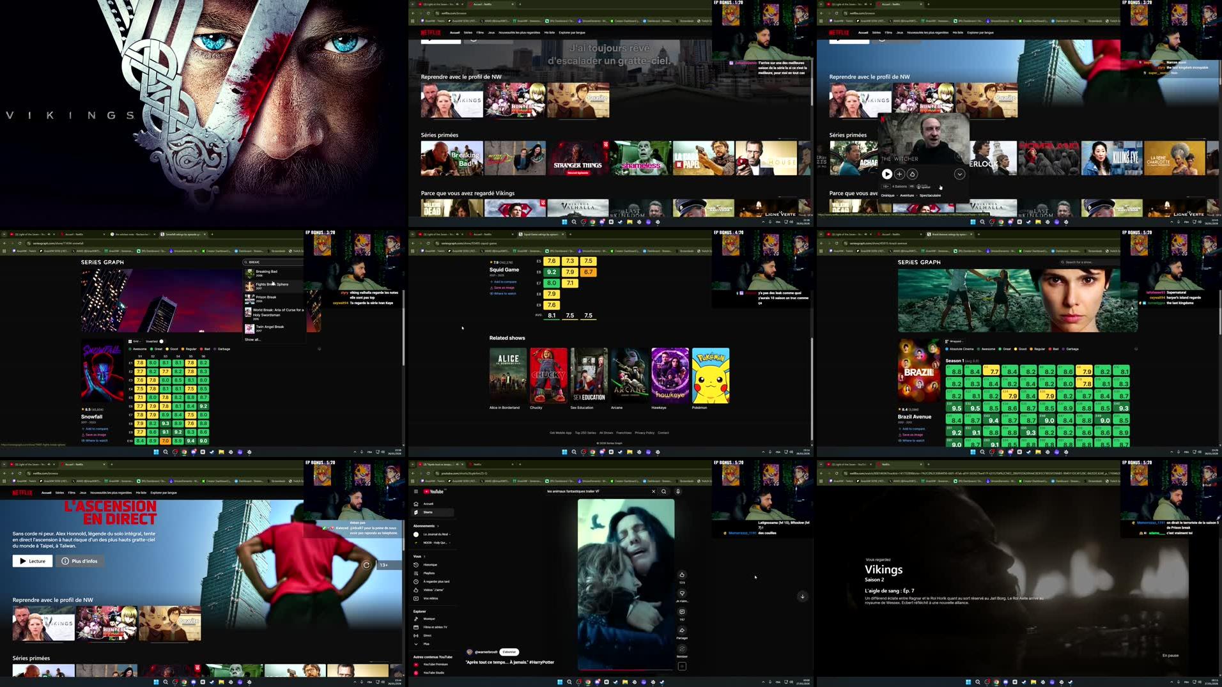This screenshot has height=687, width=1222.
Task: Expand the Plus section in the YouTube sidebar
Action: [x=426, y=644]
